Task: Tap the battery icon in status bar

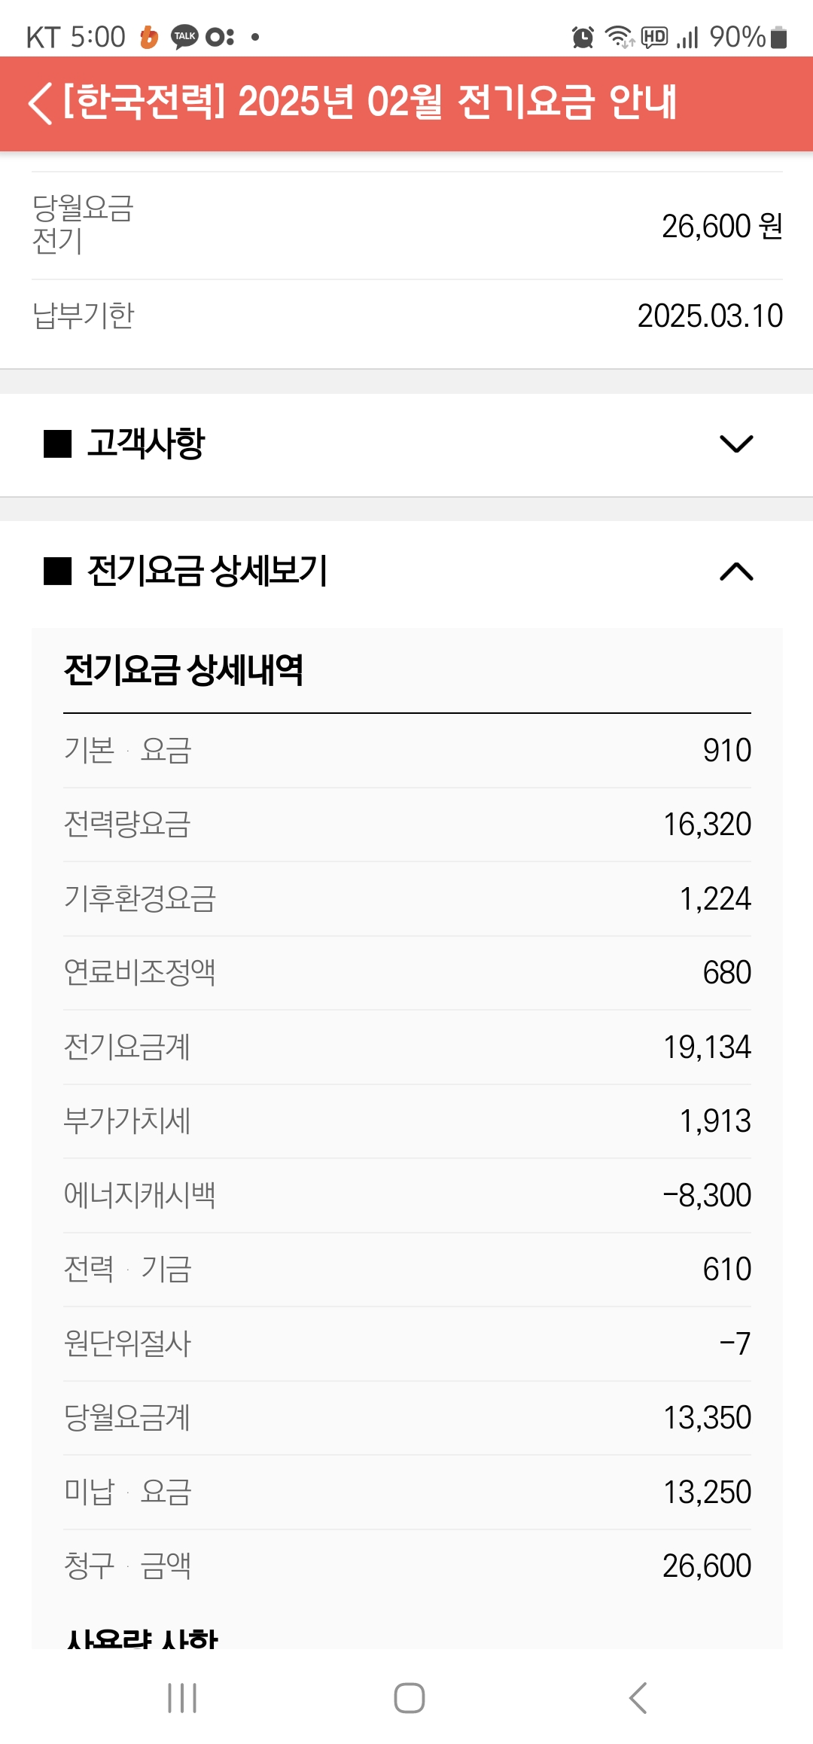Action: 779,37
